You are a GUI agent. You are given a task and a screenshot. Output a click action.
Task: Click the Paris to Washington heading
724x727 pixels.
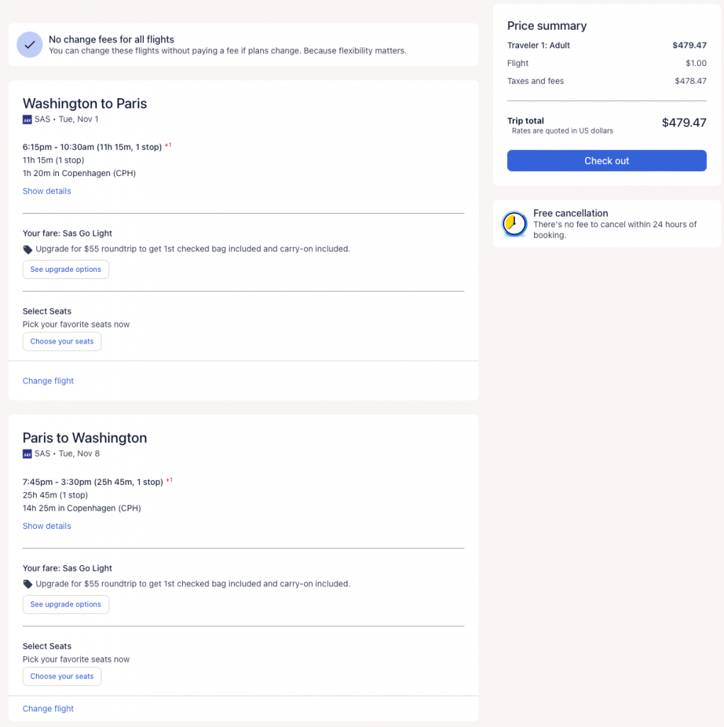click(x=85, y=438)
